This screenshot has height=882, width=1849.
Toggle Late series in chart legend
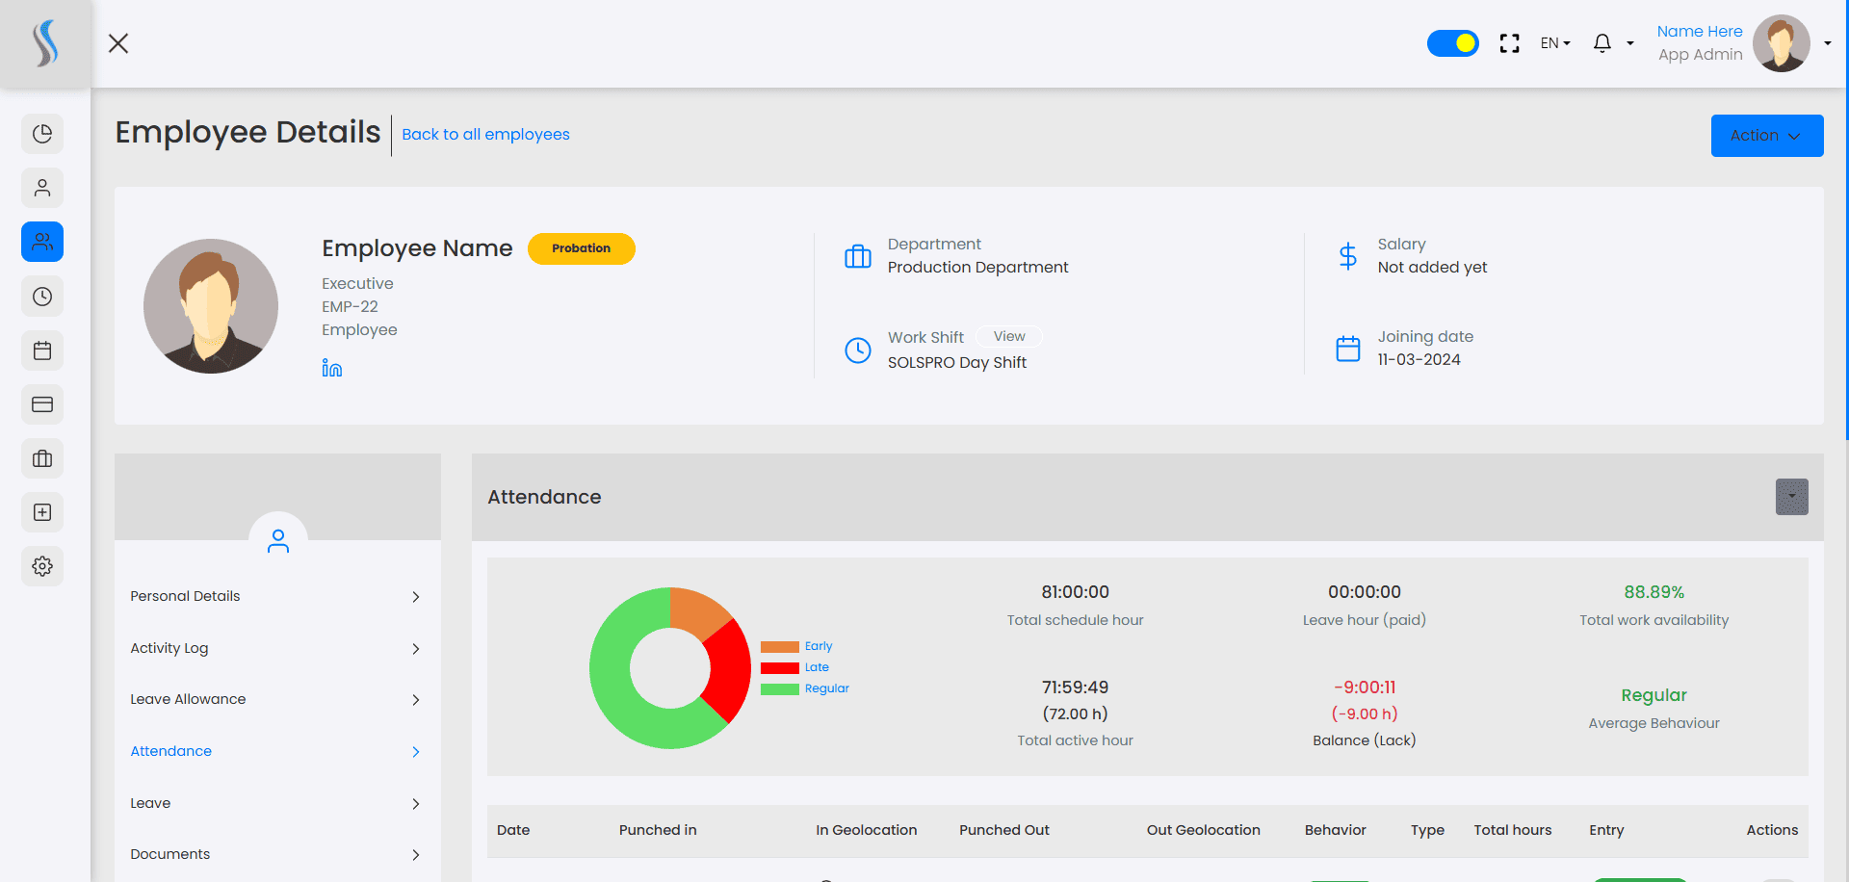pos(817,667)
